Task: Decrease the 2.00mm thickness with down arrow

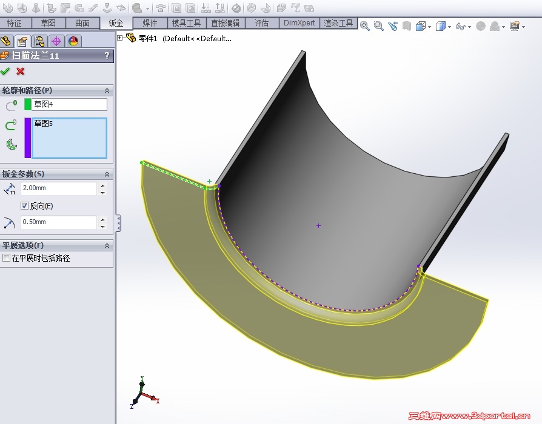Action: point(102,193)
